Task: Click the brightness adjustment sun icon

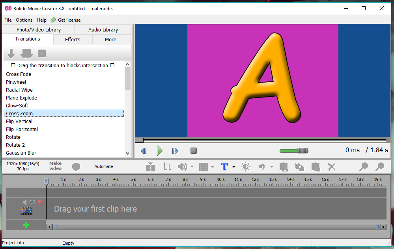Action: (245, 166)
